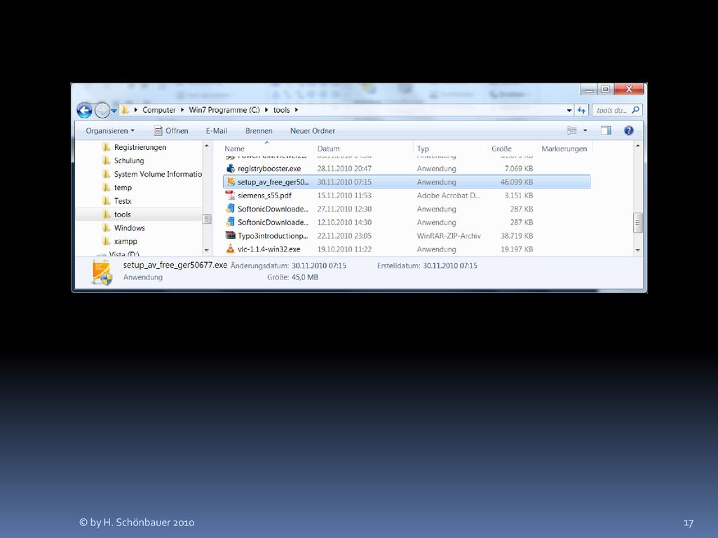Click the folder icon in the address bar
The image size is (718, 538).
point(125,110)
